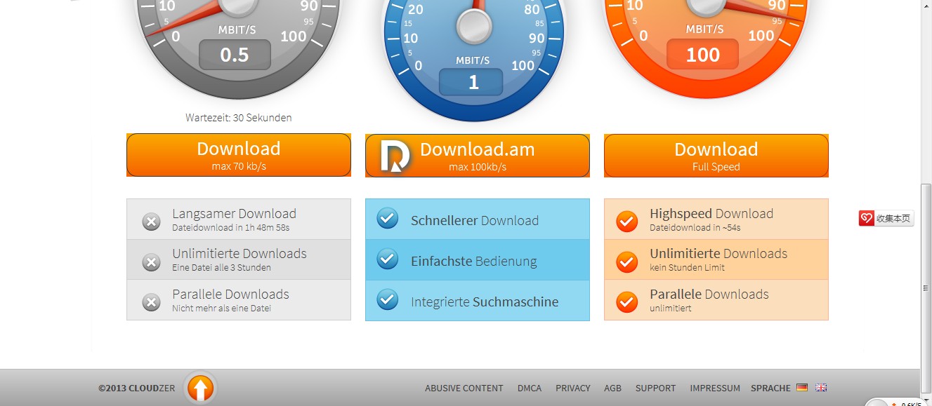Click the orange checkmark beside orange Parallele Downloads
This screenshot has width=932, height=406.
pos(626,302)
